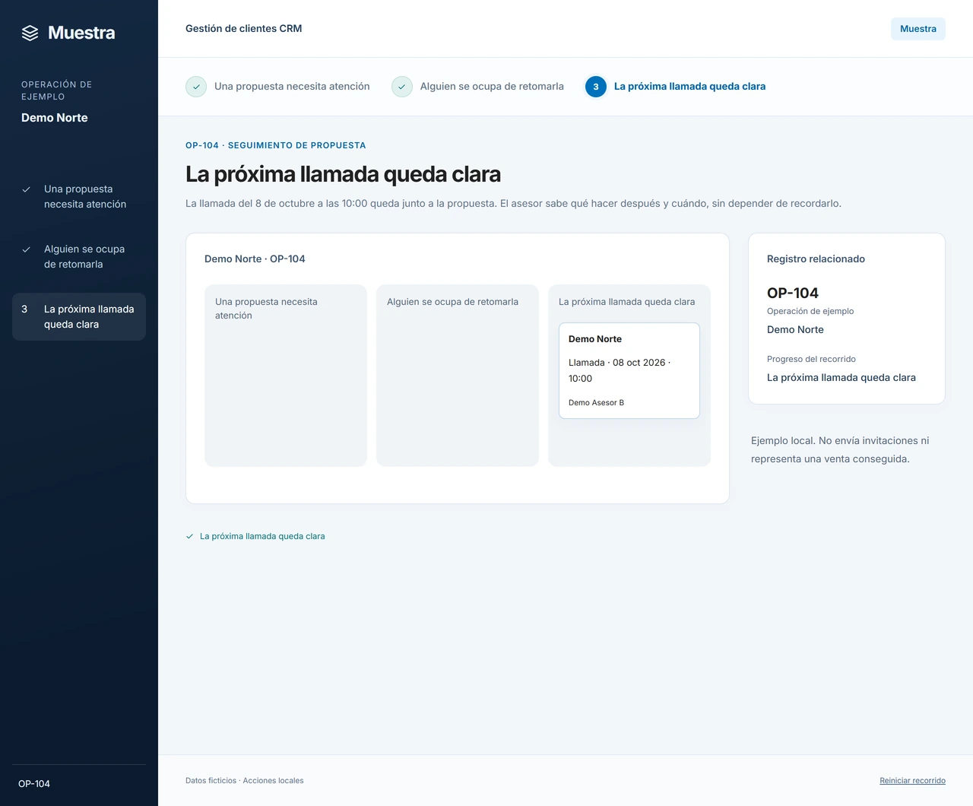
Task: Click 'Demo Asesor B' on the call card
Action: pos(596,403)
